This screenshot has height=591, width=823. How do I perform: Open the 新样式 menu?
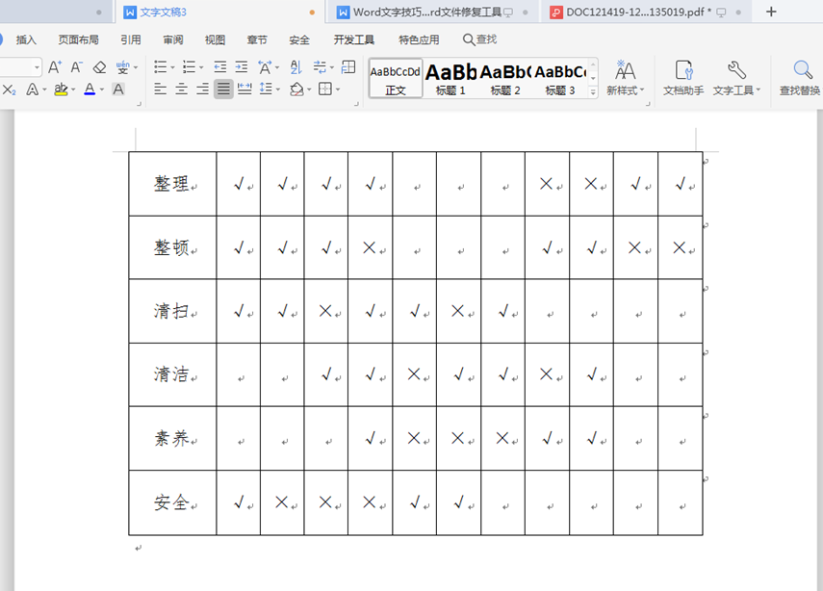(x=625, y=78)
